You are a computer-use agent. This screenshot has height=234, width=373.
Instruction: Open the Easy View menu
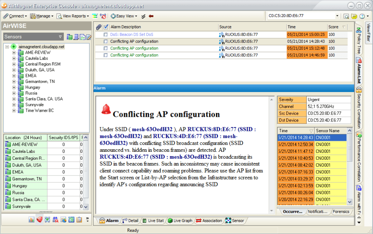coord(124,16)
